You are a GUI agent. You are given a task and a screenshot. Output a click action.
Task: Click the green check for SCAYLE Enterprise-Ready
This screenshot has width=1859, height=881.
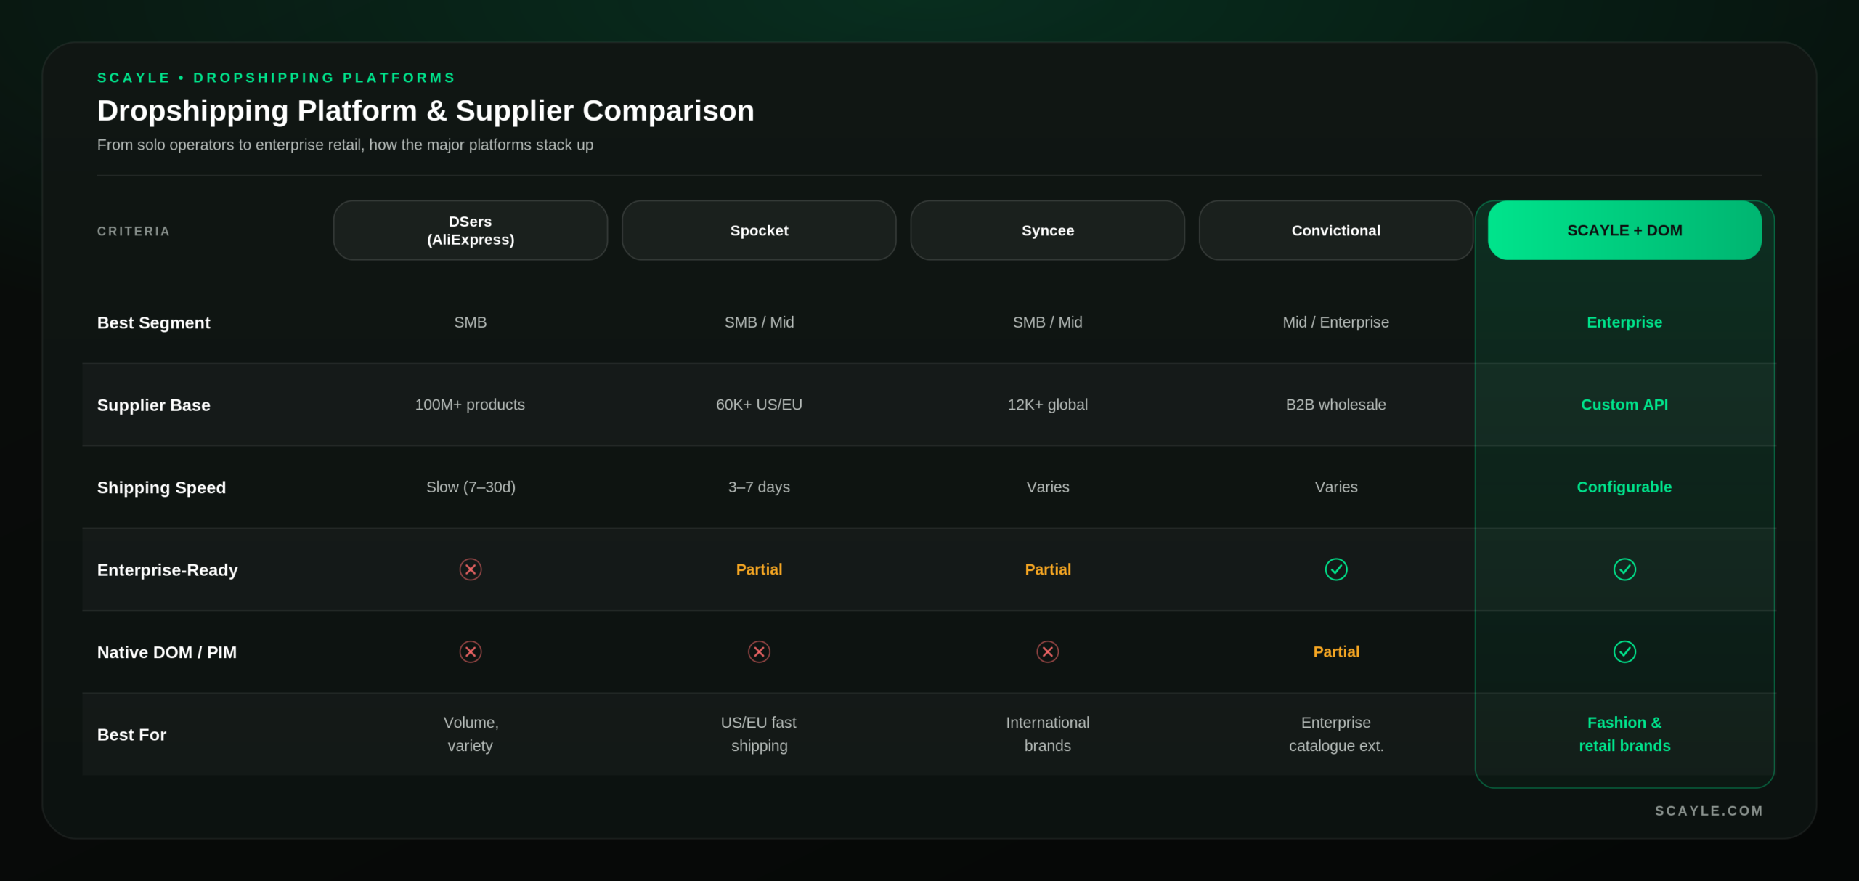(1624, 569)
